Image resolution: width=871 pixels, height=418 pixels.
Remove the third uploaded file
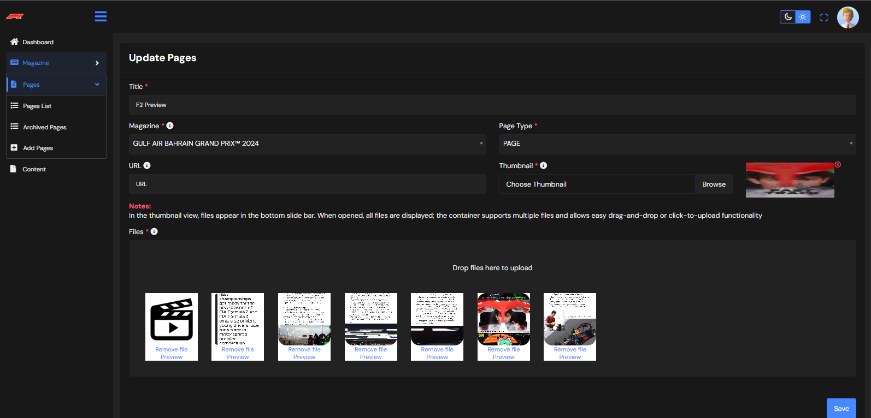304,350
